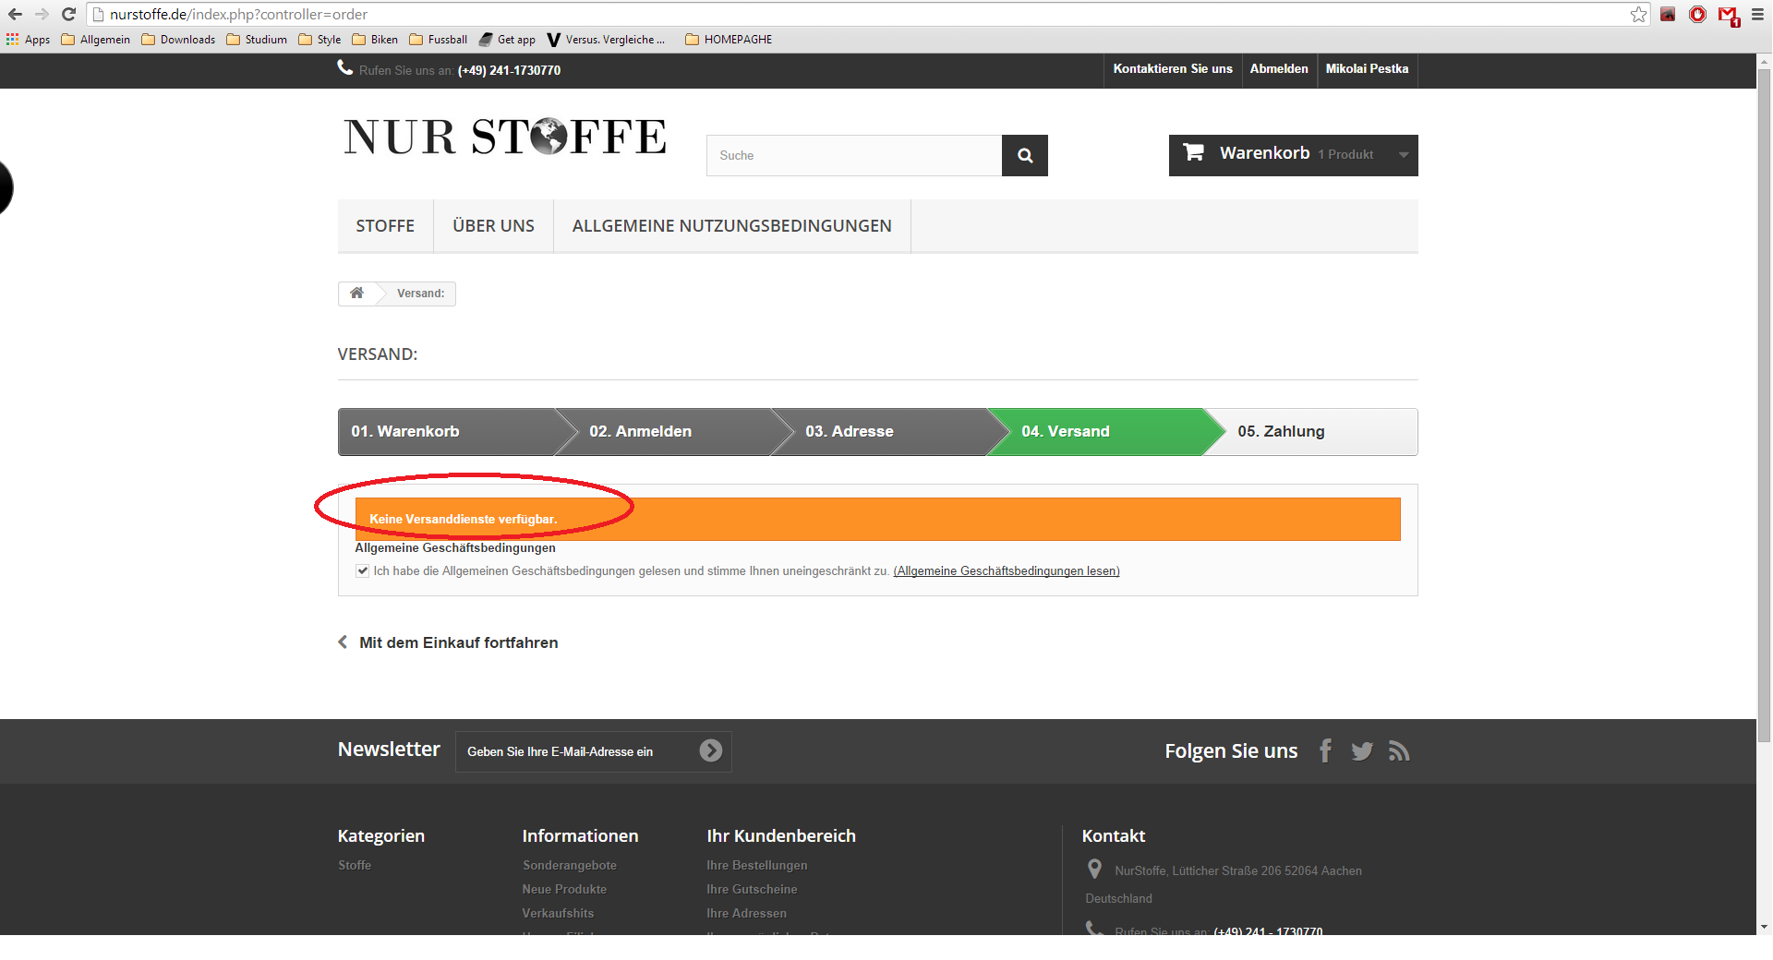Image resolution: width=1773 pixels, height=960 pixels.
Task: Open the Downloads bookmarks folder
Action: pos(178,40)
